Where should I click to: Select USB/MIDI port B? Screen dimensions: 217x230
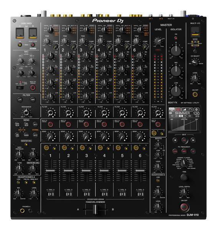coord(33,33)
